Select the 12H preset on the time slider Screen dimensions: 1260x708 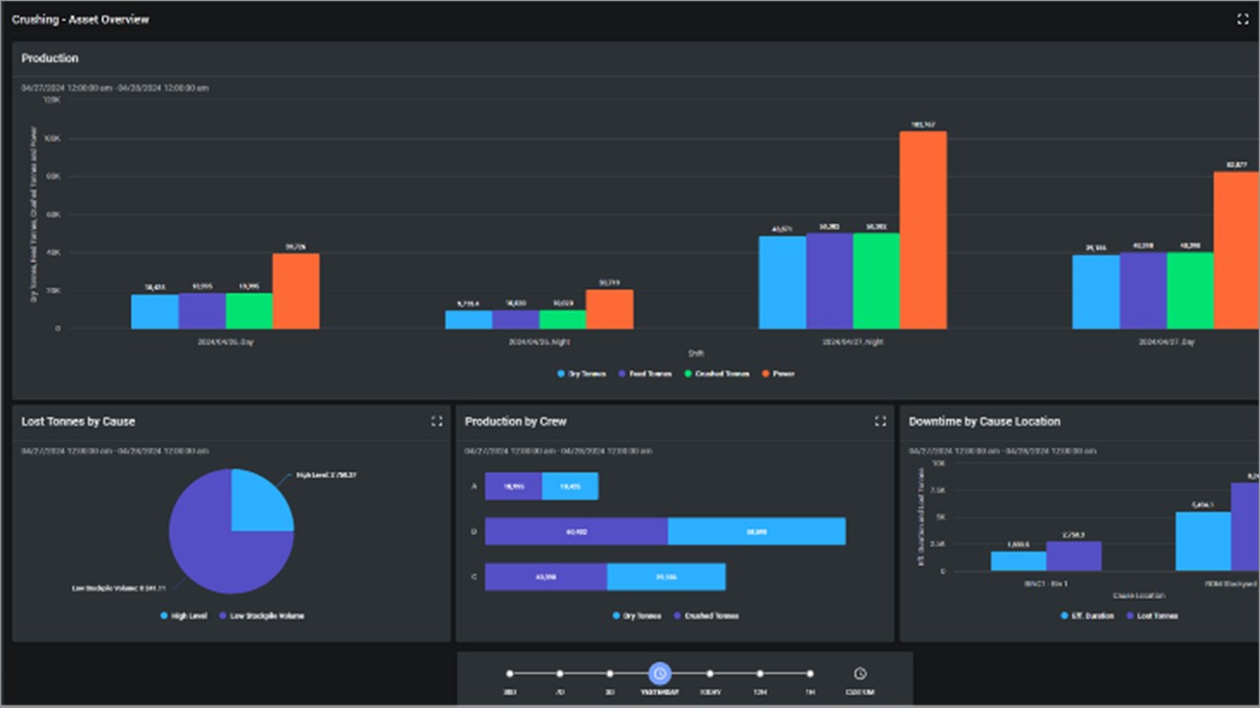(760, 674)
